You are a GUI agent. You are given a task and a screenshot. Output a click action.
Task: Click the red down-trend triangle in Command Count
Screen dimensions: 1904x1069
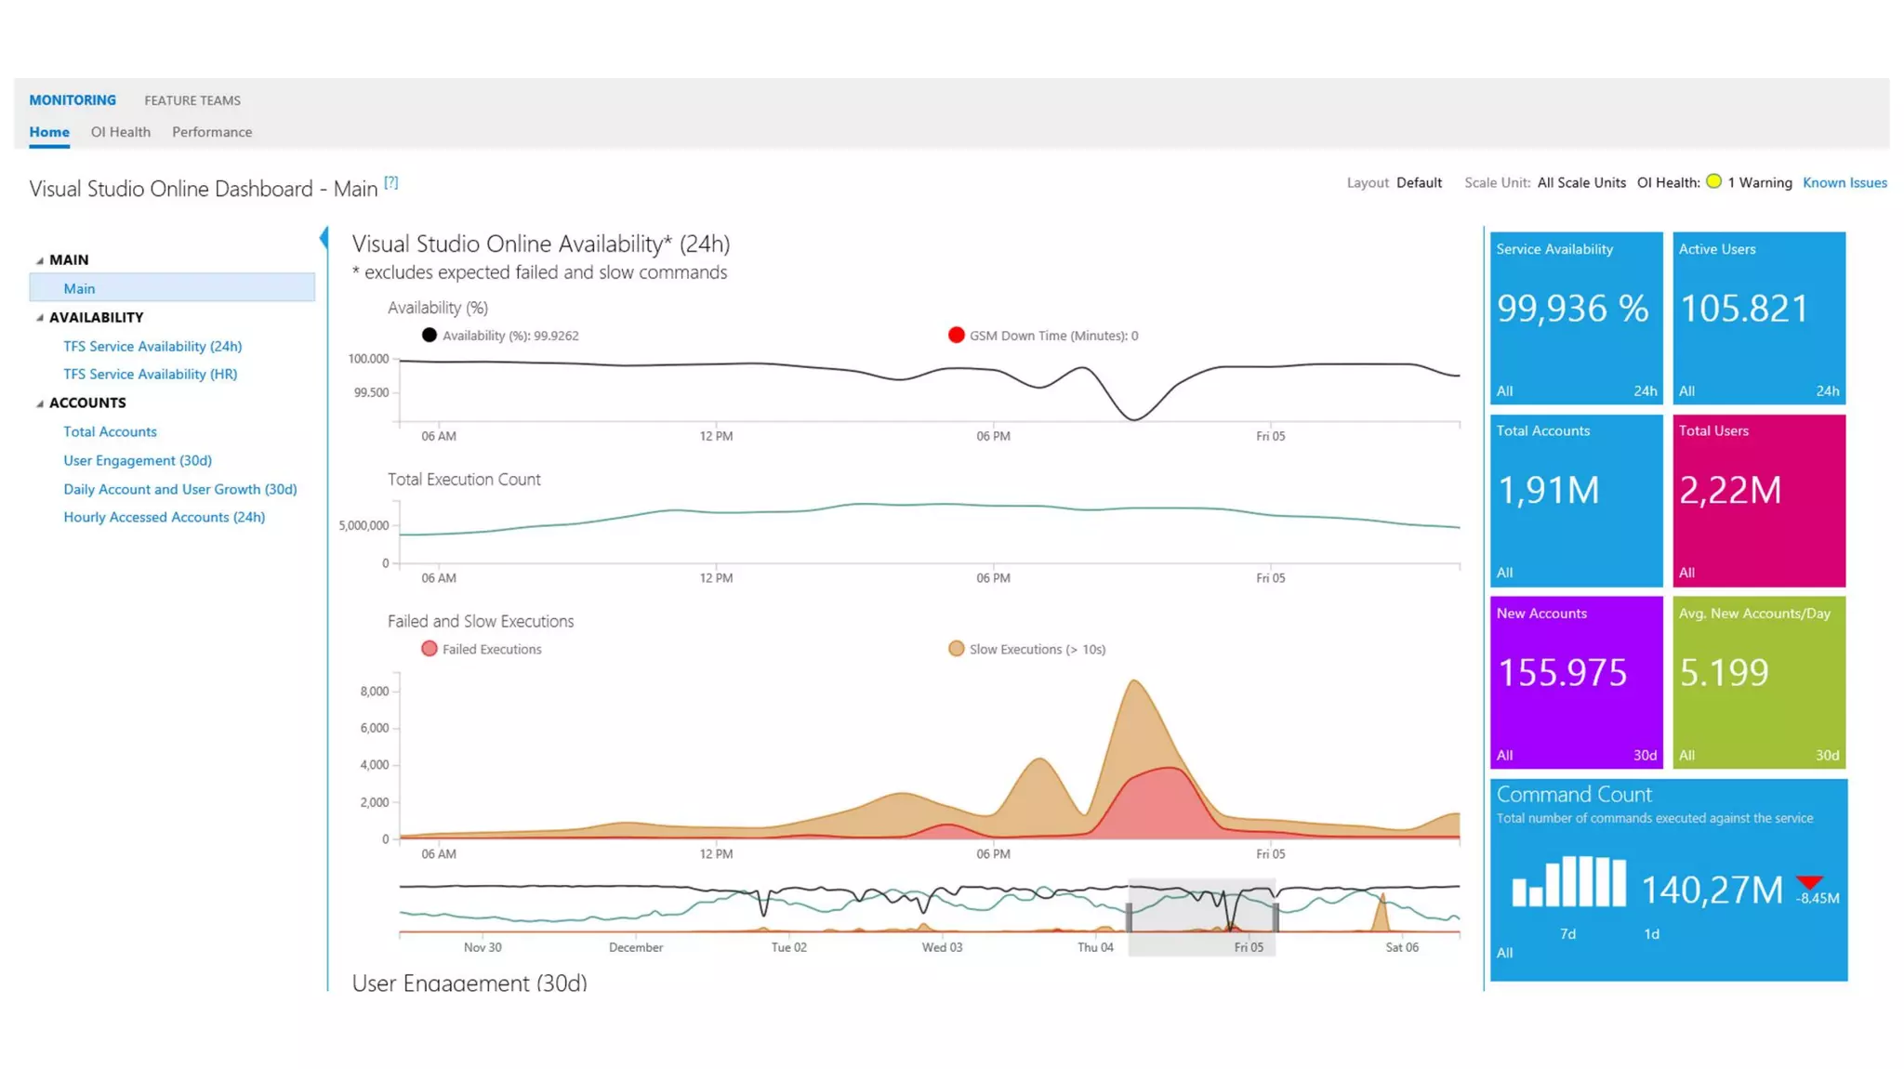1808,882
